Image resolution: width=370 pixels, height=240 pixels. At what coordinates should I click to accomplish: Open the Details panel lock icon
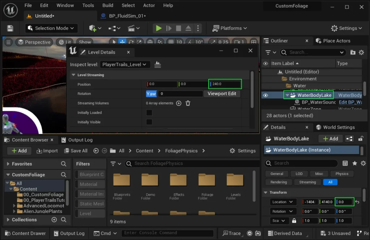(360, 139)
